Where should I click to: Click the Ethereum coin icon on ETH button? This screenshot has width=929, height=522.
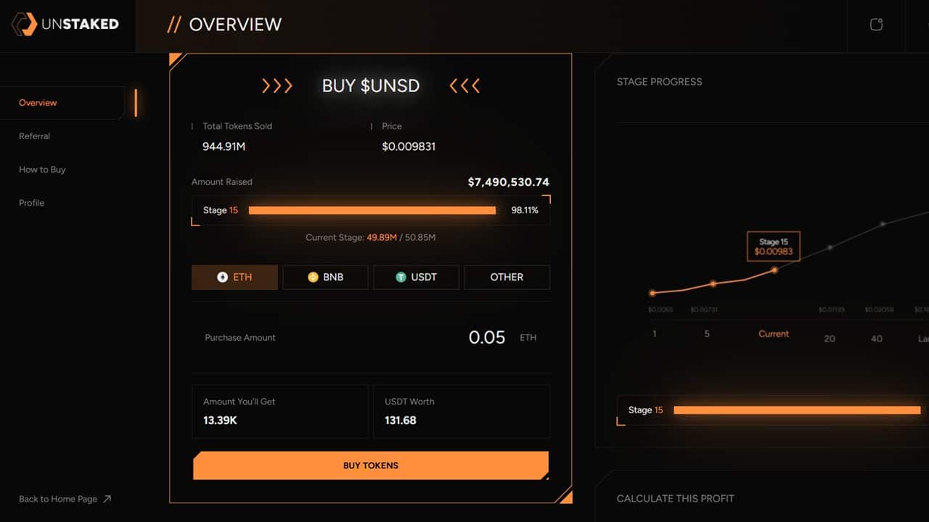pos(223,277)
